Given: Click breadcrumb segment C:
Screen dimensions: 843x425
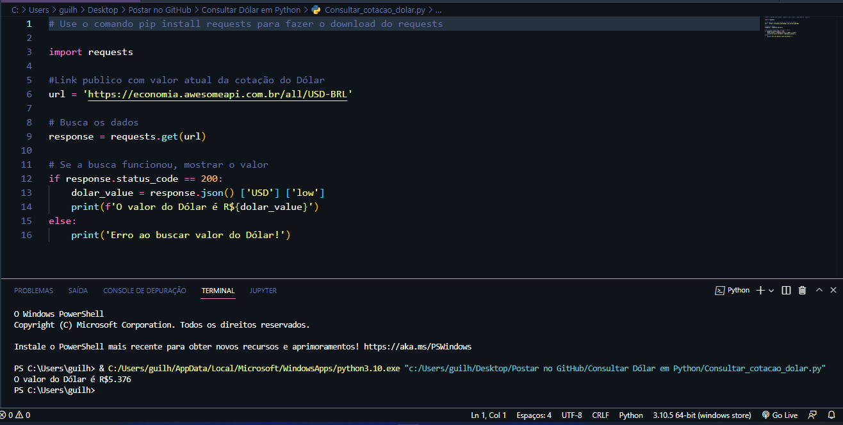Looking at the screenshot, I should (15, 10).
